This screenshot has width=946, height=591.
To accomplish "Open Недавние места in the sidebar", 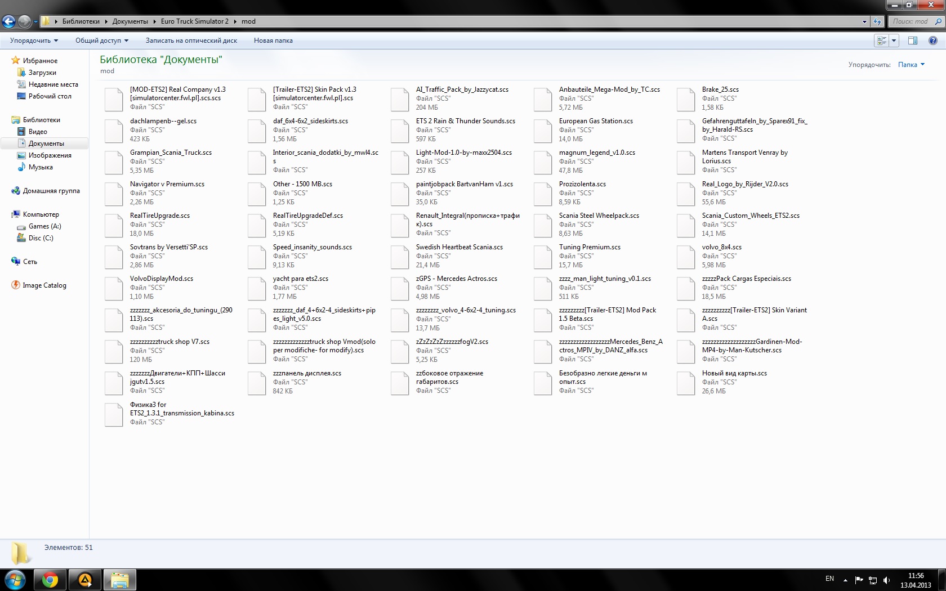I will coord(53,84).
